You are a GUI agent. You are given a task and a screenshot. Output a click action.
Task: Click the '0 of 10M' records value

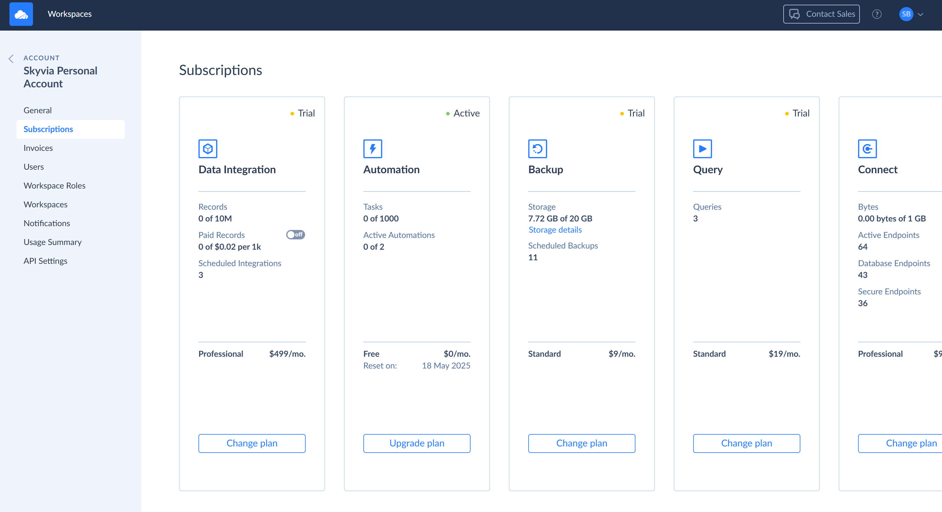(215, 219)
